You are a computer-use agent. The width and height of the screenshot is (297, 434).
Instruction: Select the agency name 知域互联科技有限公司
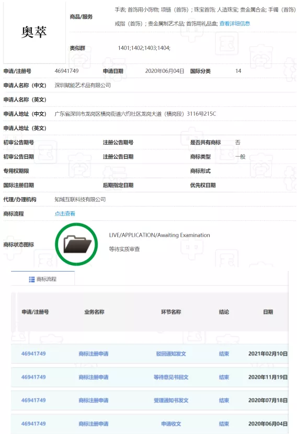click(80, 199)
